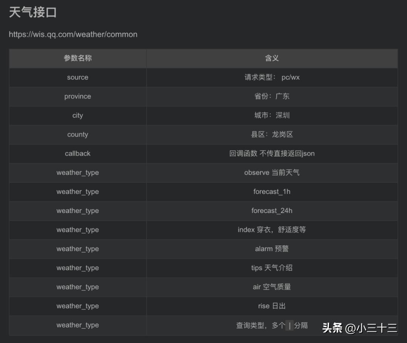Select the callback parameter cell
This screenshot has width=407, height=343.
[x=77, y=153]
